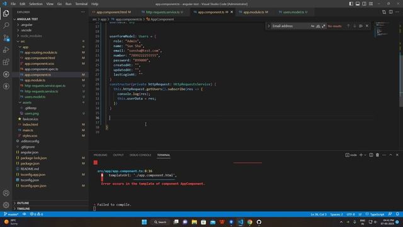This screenshot has width=403, height=227.
Task: Open the terminal launch profile dropdown
Action: 365,155
